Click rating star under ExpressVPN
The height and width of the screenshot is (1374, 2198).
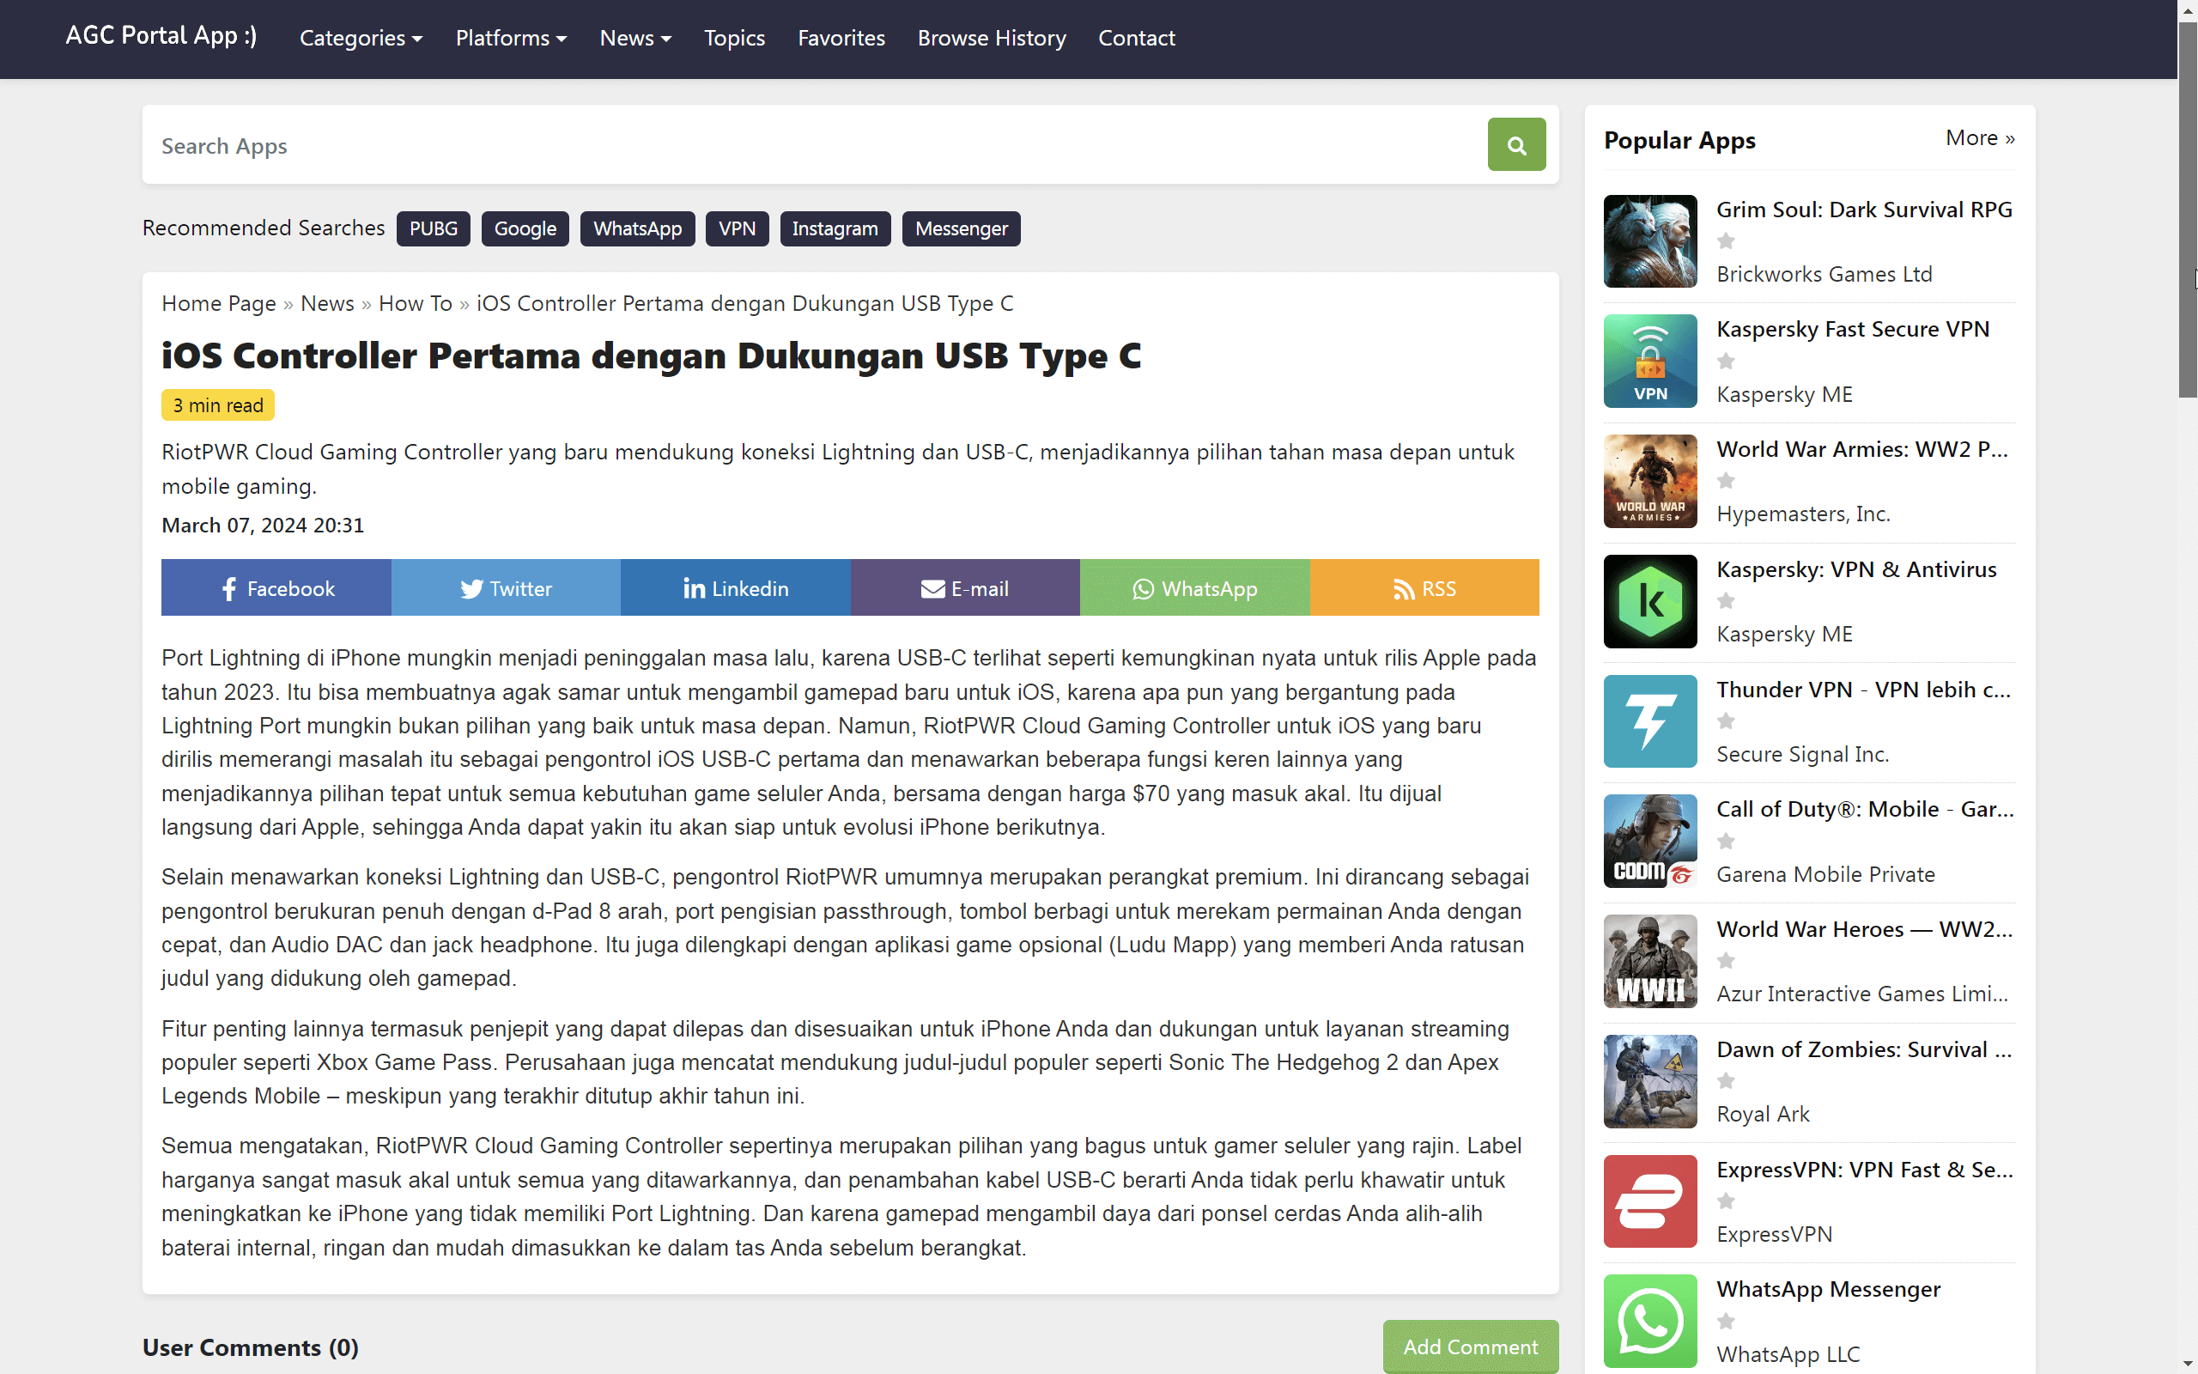click(x=1726, y=1201)
